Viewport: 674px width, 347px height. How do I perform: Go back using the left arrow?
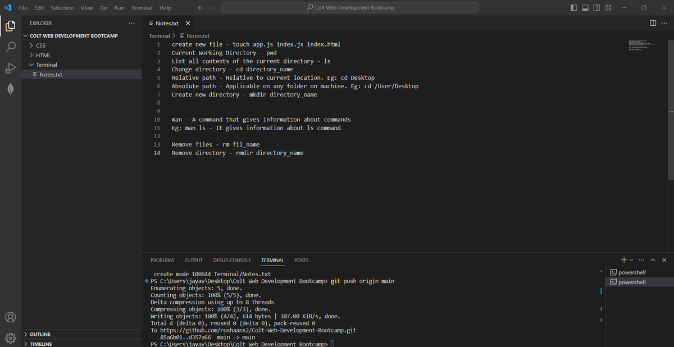201,8
